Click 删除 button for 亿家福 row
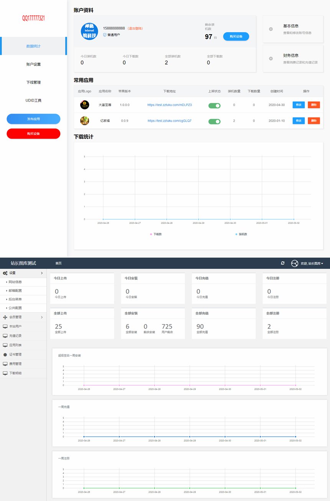The width and height of the screenshot is (330, 501). coord(313,121)
